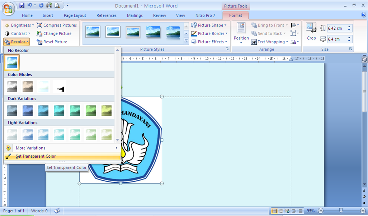The width and height of the screenshot is (368, 216).
Task: Open Brightness dropdown
Action: [x=19, y=25]
